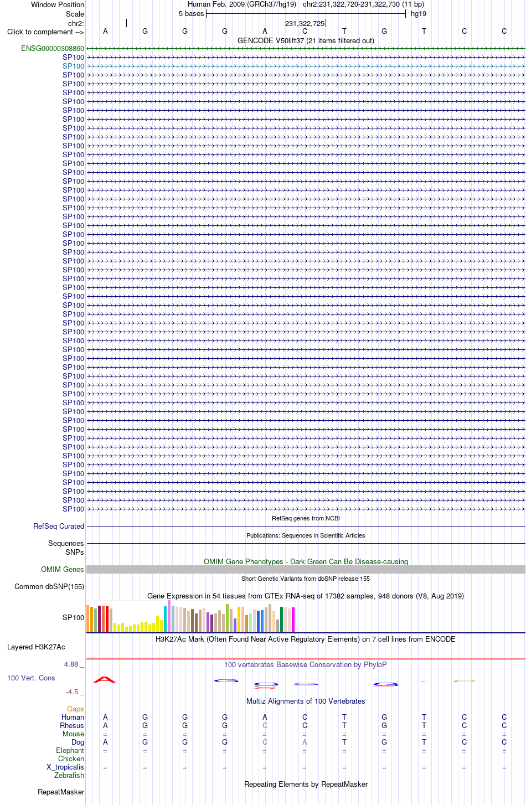Open 'Multiz Alignments of 100 Vertebrates' title
Image resolution: width=526 pixels, height=805 pixels.
tap(306, 701)
